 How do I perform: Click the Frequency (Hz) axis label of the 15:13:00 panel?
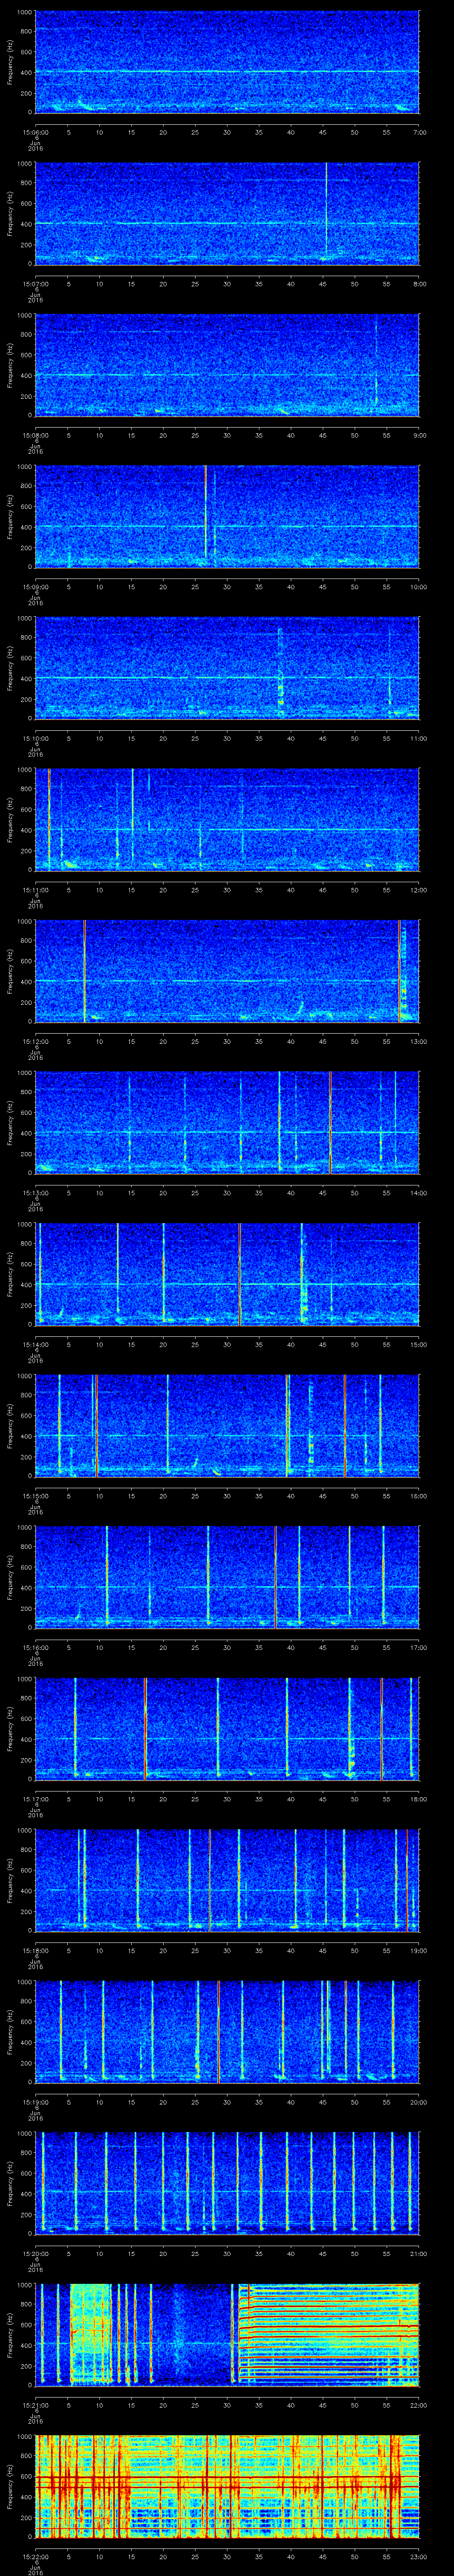tap(10, 1123)
